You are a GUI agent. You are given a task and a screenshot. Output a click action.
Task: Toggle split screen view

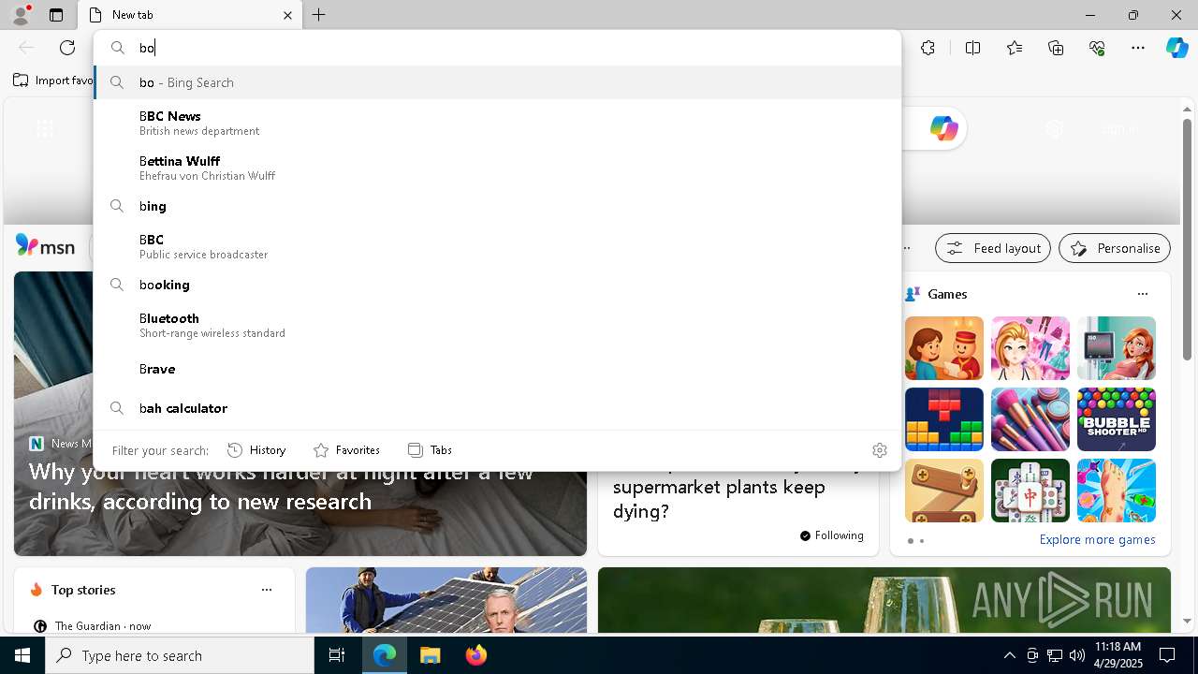[972, 48]
